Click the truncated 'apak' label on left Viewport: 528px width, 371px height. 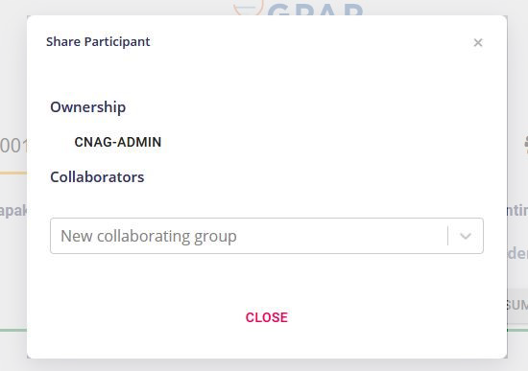pyautogui.click(x=13, y=211)
